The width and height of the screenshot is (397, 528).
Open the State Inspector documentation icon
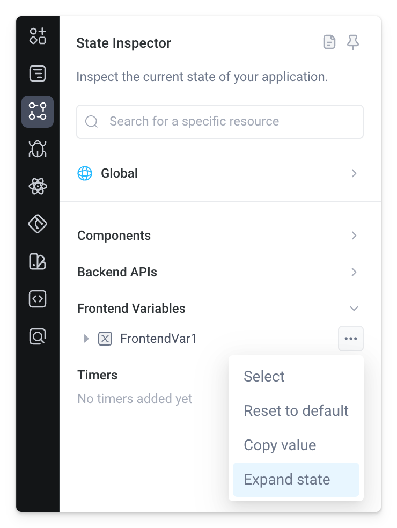(329, 42)
